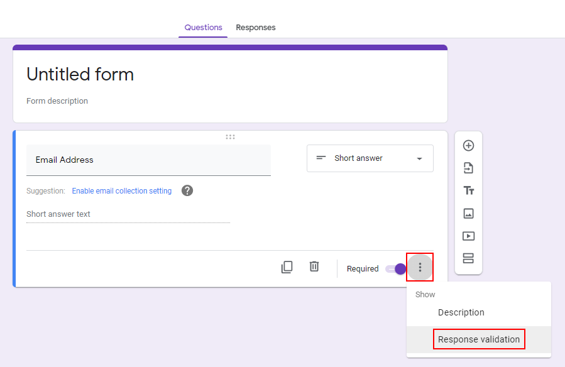Add a title and description block
The width and height of the screenshot is (565, 367).
(468, 190)
